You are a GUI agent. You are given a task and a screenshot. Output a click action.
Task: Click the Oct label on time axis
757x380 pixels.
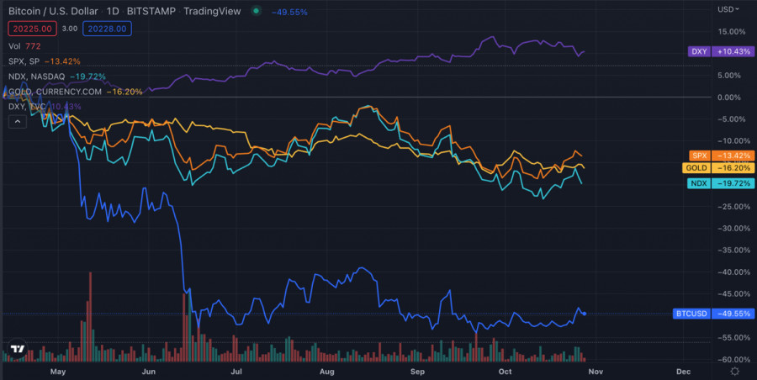point(505,372)
